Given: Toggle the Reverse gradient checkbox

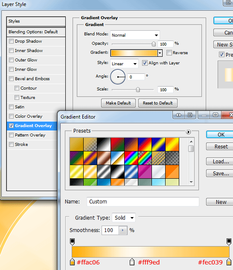Looking at the screenshot, I should click(169, 53).
